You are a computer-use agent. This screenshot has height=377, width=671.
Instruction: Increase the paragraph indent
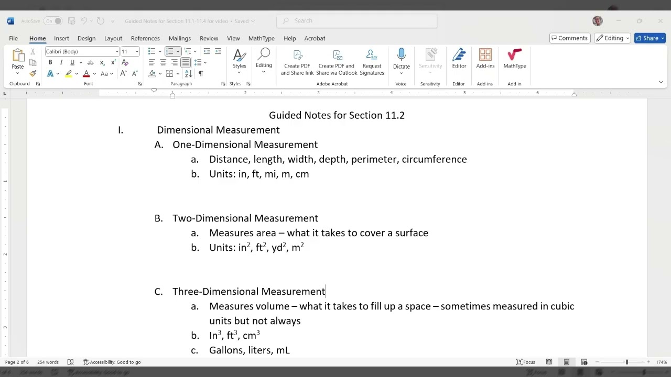click(x=218, y=51)
